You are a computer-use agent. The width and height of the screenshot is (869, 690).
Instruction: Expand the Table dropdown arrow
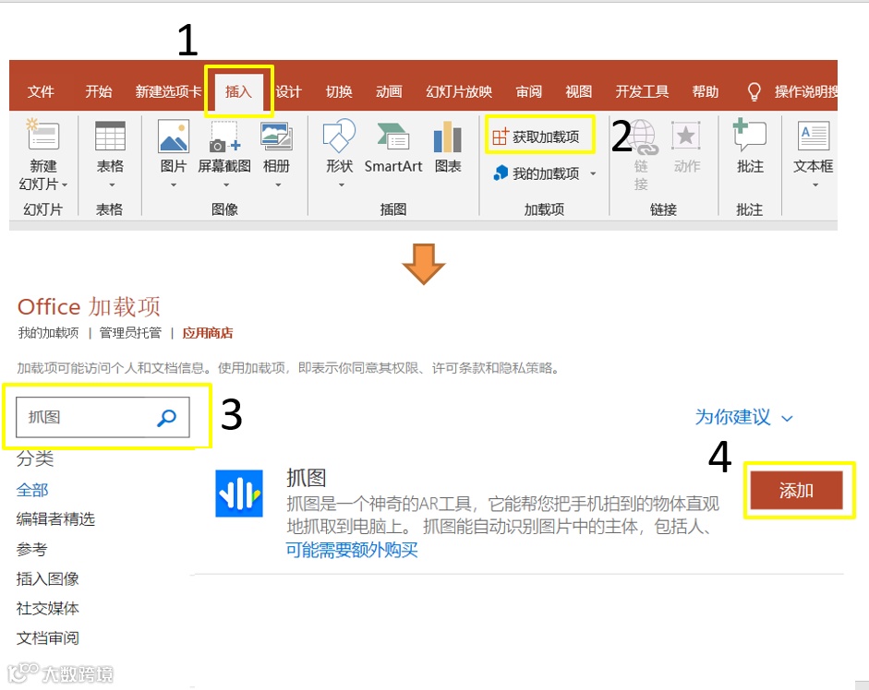(x=112, y=185)
